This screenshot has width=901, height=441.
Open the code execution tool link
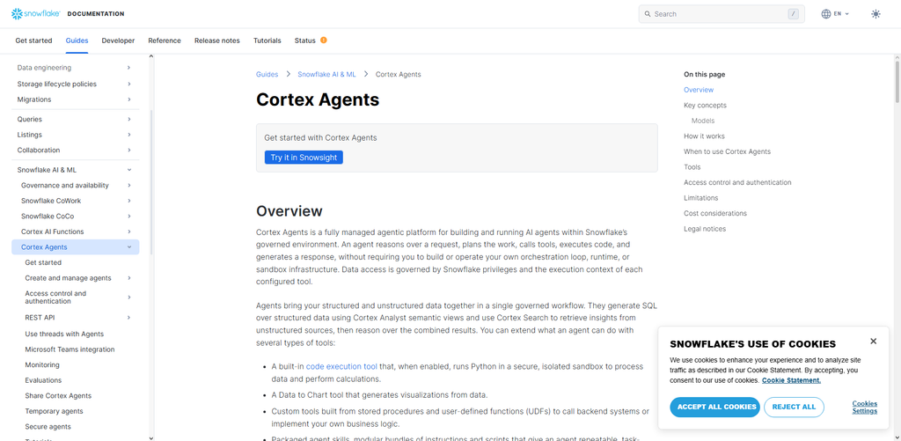tap(341, 366)
